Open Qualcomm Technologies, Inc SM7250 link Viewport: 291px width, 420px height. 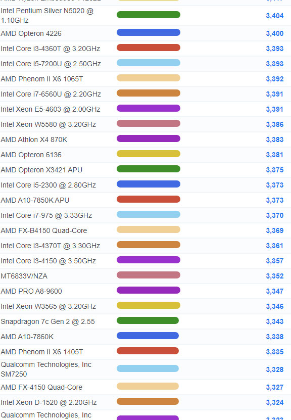[46, 369]
